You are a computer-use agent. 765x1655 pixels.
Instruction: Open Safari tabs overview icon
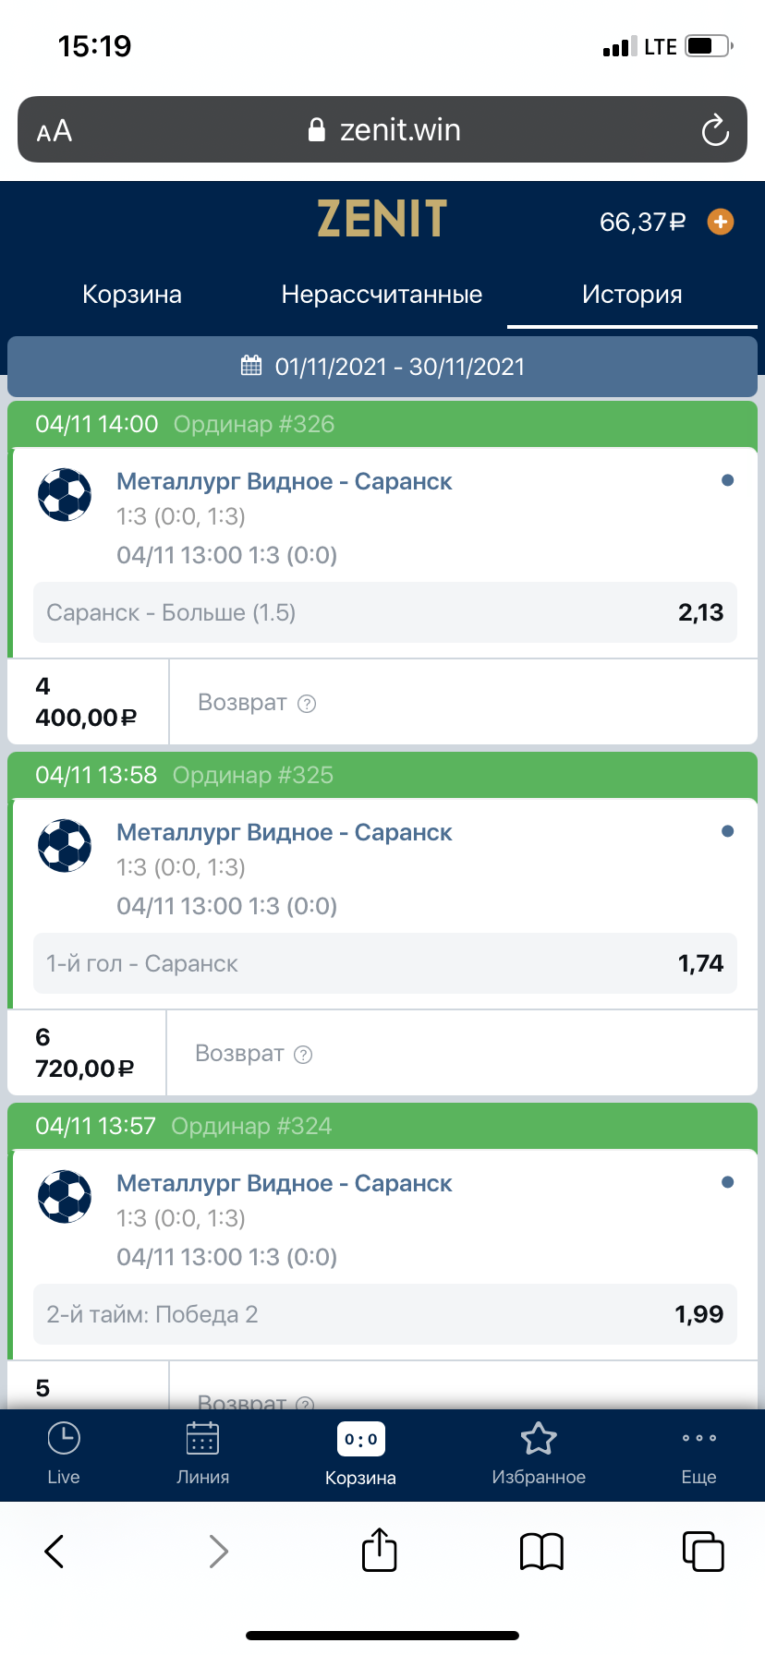click(x=702, y=1552)
